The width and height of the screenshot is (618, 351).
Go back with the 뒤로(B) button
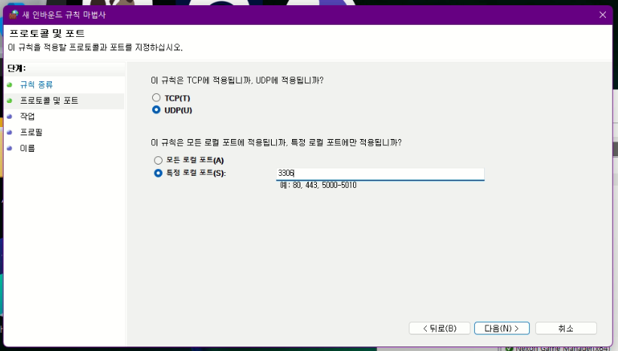pos(440,328)
